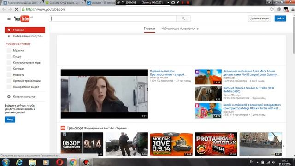Viewport: 295px width, 166px height.
Task: Open File Explorer from the taskbar
Action: (33, 162)
